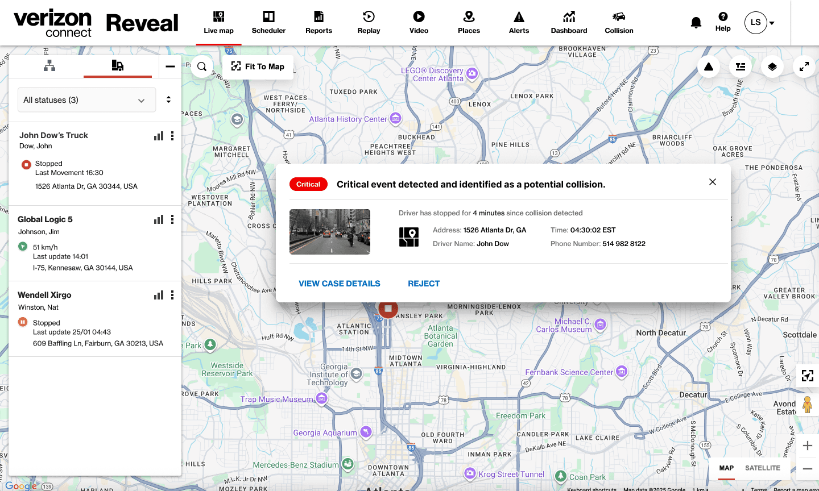Open the Replay tab
The height and width of the screenshot is (491, 819).
(x=369, y=23)
